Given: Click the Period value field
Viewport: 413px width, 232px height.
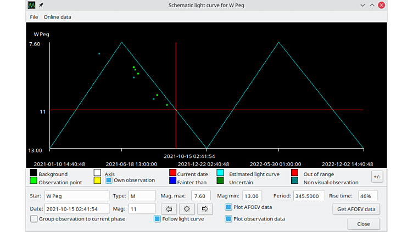Looking at the screenshot, I should tap(309, 196).
